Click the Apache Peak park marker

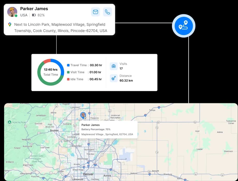(9, 122)
